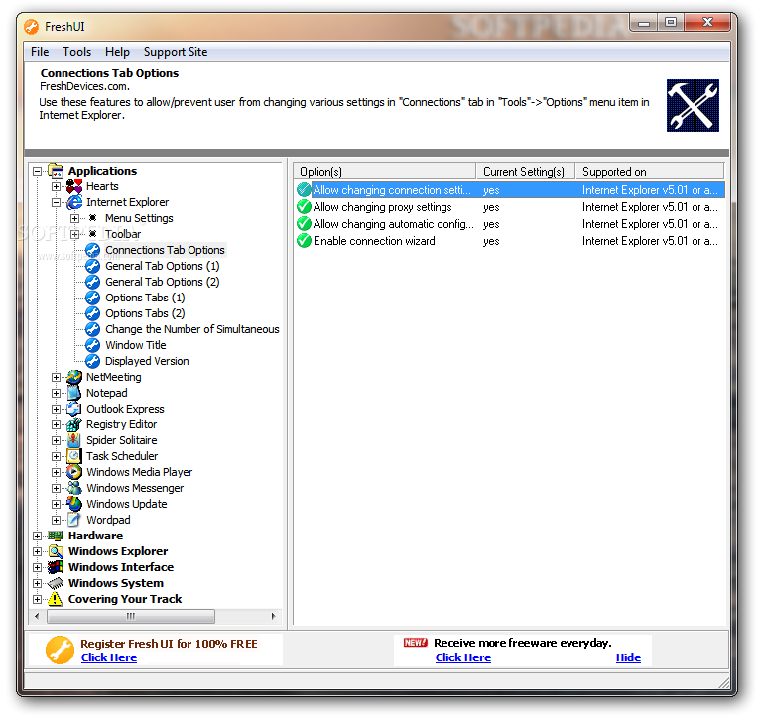Click the Wordpad icon

tap(74, 520)
